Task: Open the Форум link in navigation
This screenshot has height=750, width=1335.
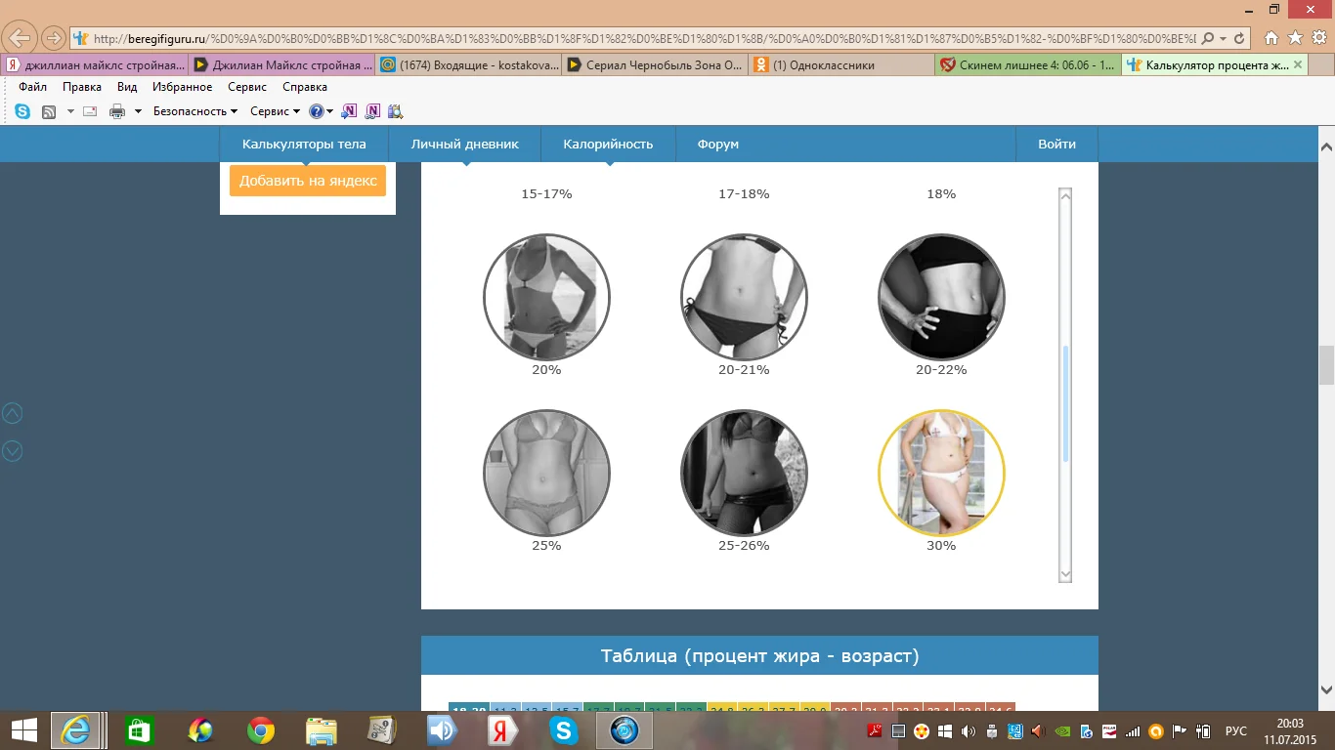Action: (718, 145)
